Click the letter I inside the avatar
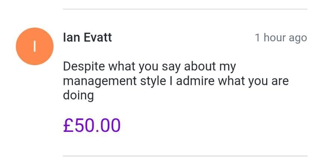Viewport: 323px width, 162px height. (x=34, y=46)
